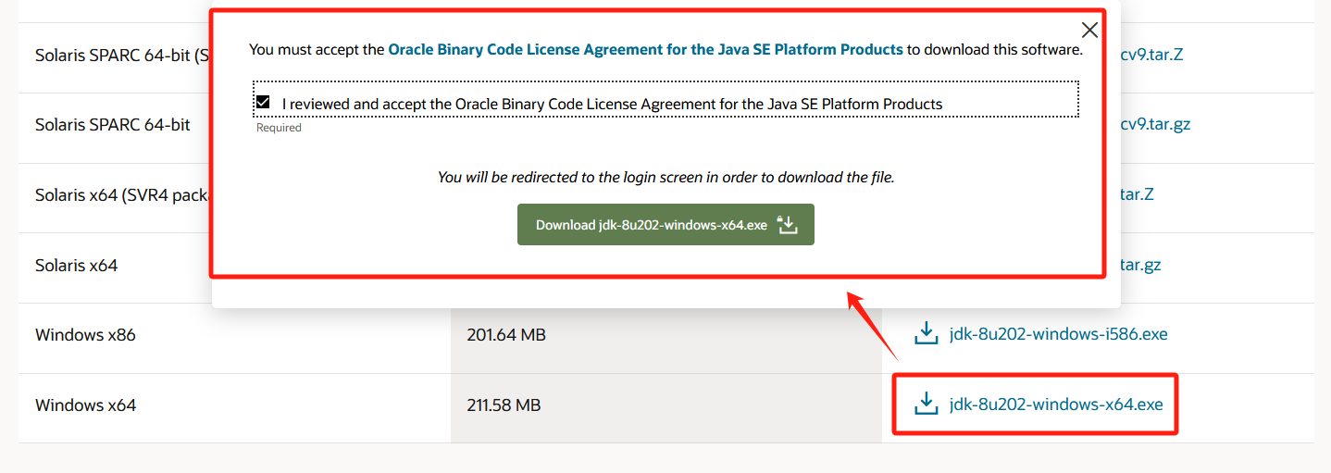Viewport: 1331px width, 473px height.
Task: Click the Solaris SPARC cv9.tar.Z link
Action: pyautogui.click(x=1151, y=54)
